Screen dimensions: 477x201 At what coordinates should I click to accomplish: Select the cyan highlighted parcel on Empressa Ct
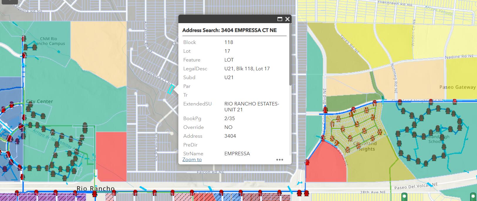(x=170, y=89)
